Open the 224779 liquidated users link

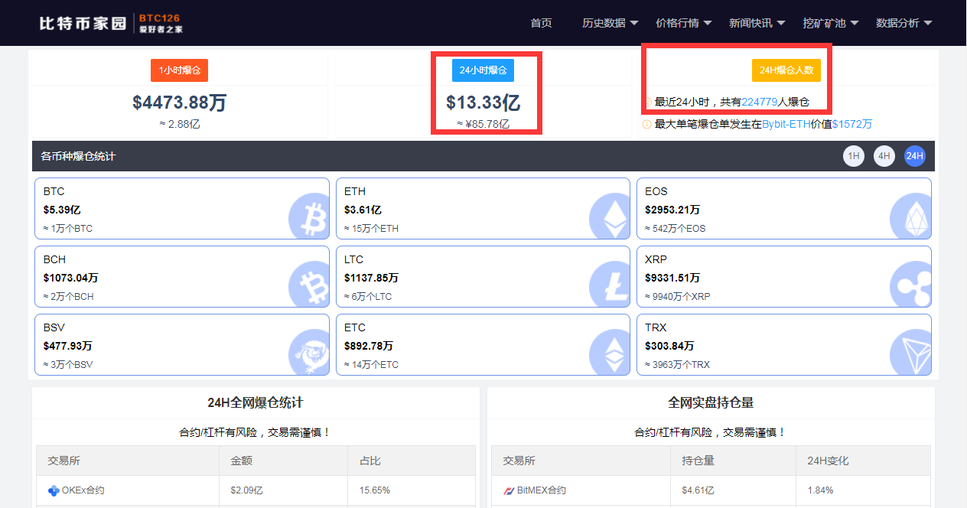point(760,102)
